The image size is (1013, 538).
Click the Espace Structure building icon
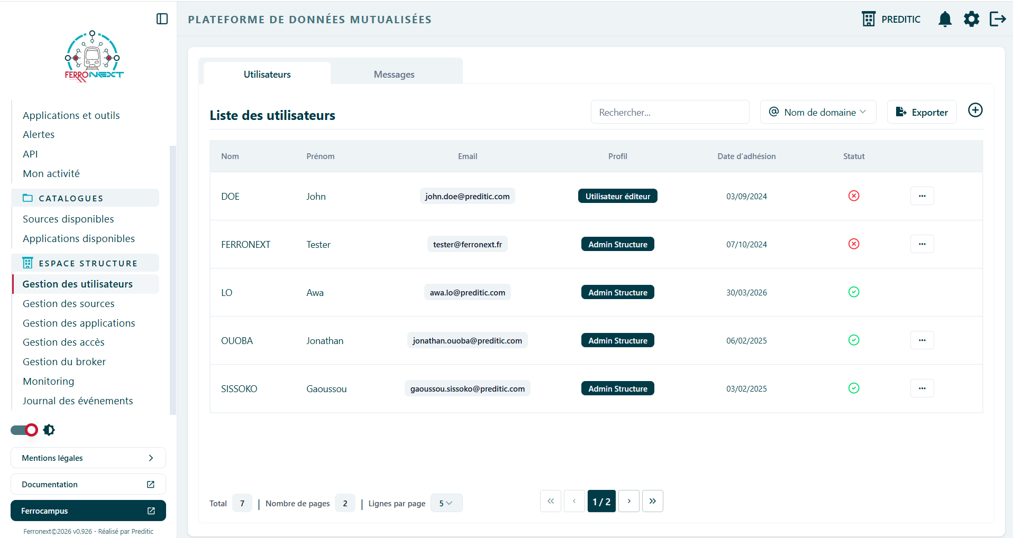coord(28,263)
